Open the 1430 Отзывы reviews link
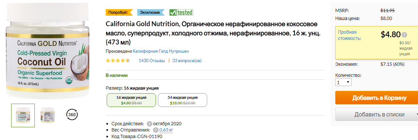The image size is (418, 140). coord(152,61)
